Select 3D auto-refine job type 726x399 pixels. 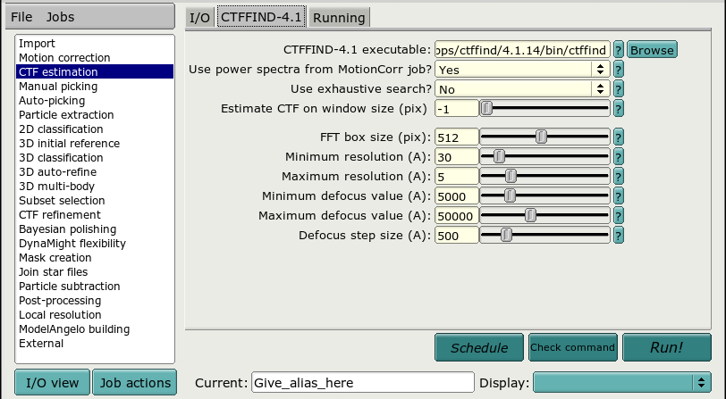pos(95,172)
